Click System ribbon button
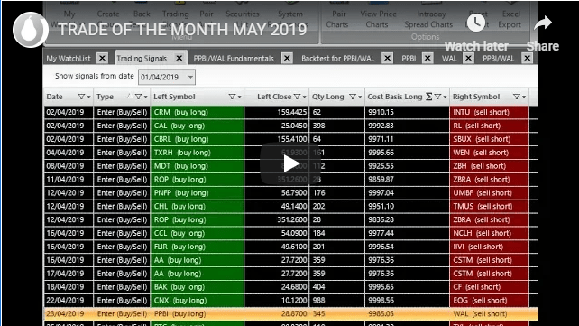The width and height of the screenshot is (579, 326). (x=289, y=14)
